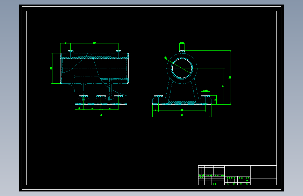Select the hatched lower wall section of the side view cylinder
Image resolution: width=303 pixels, height=196 pixels.
tap(114, 79)
